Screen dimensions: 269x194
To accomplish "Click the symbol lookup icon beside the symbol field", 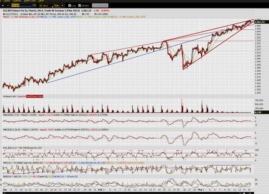I will pyautogui.click(x=34, y=5).
